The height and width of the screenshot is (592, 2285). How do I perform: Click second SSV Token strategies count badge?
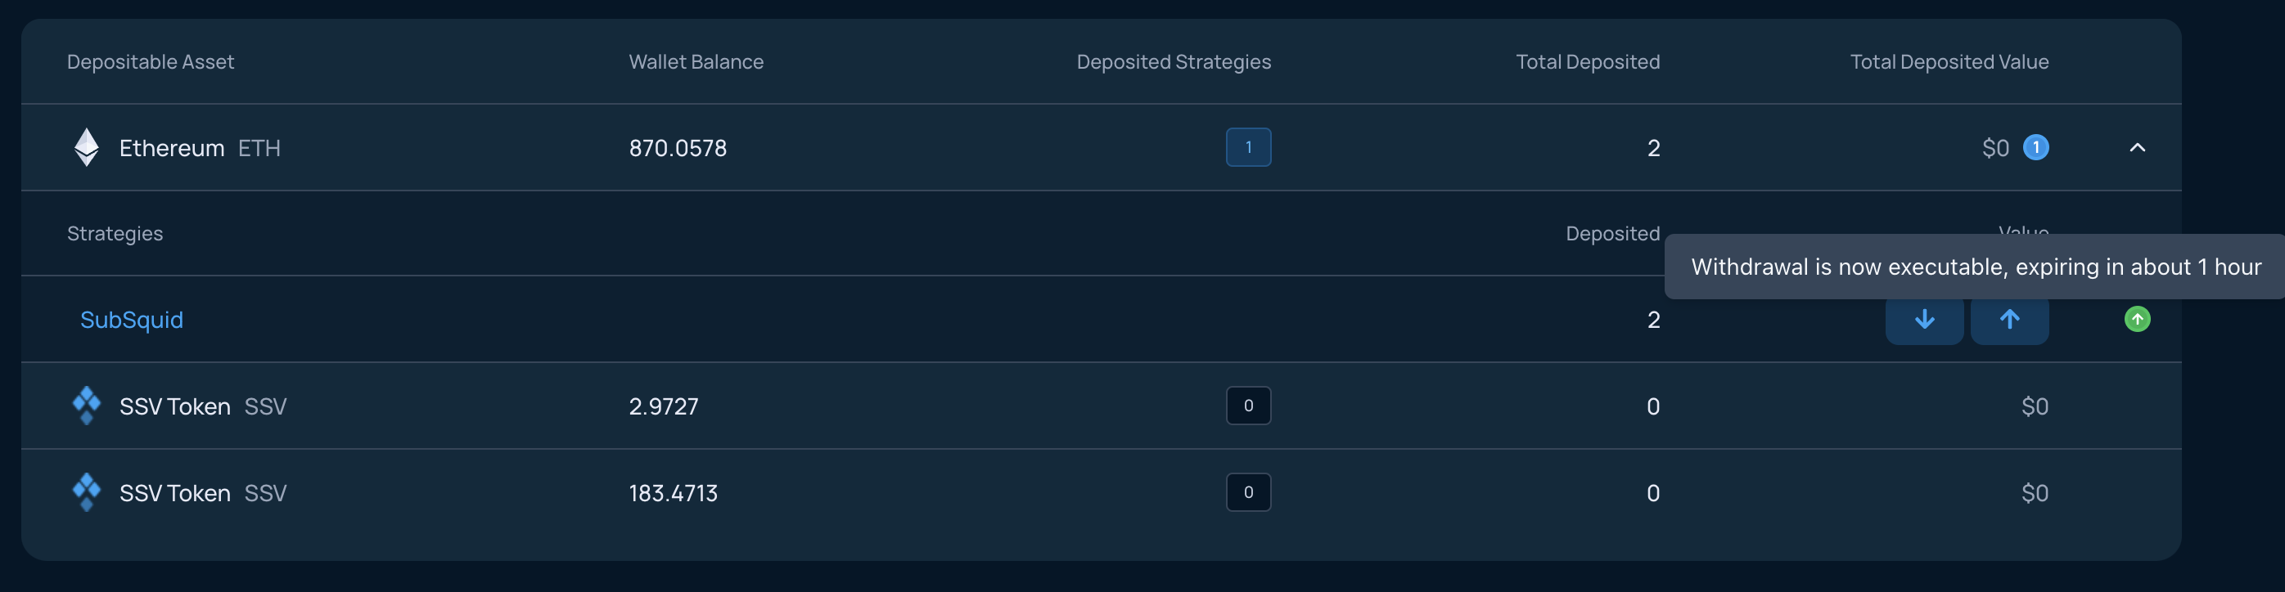(x=1248, y=493)
